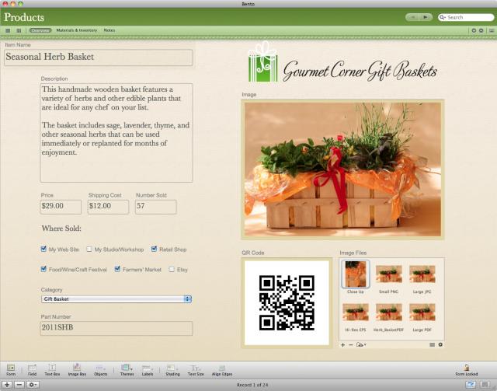
Task: Select the Hi-Res EPS thumbnail
Action: pyautogui.click(x=356, y=312)
